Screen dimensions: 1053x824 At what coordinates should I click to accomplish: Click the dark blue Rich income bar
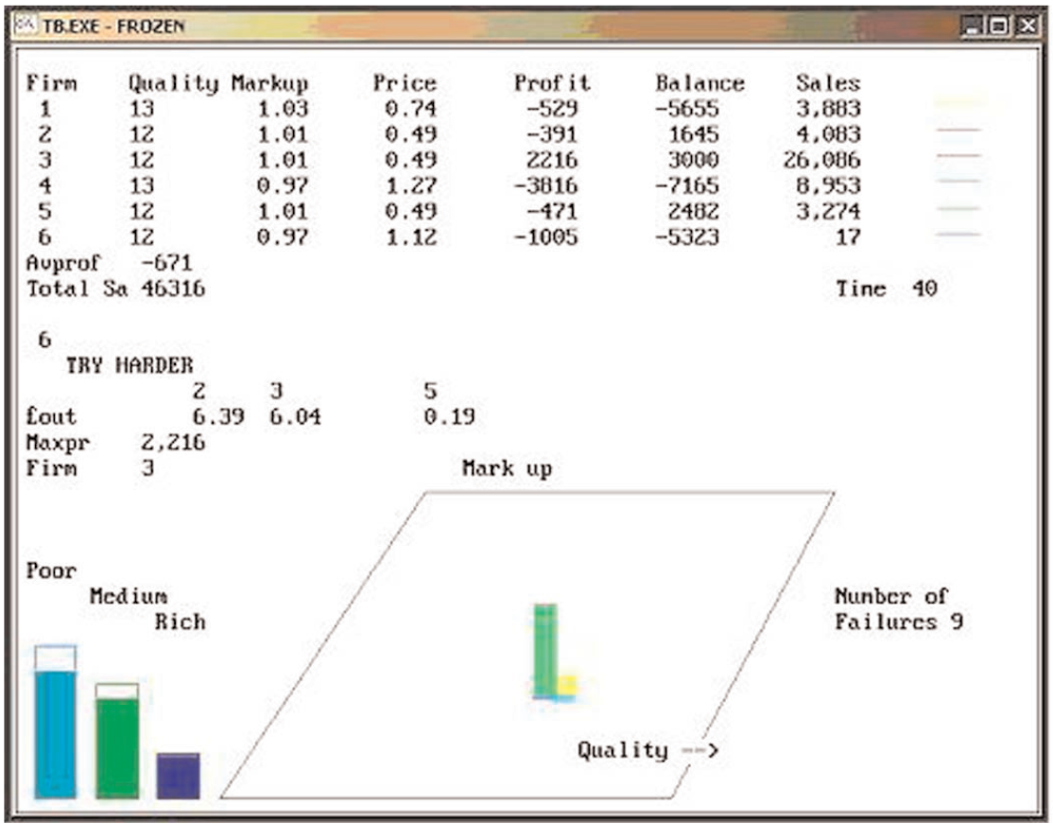pos(178,776)
